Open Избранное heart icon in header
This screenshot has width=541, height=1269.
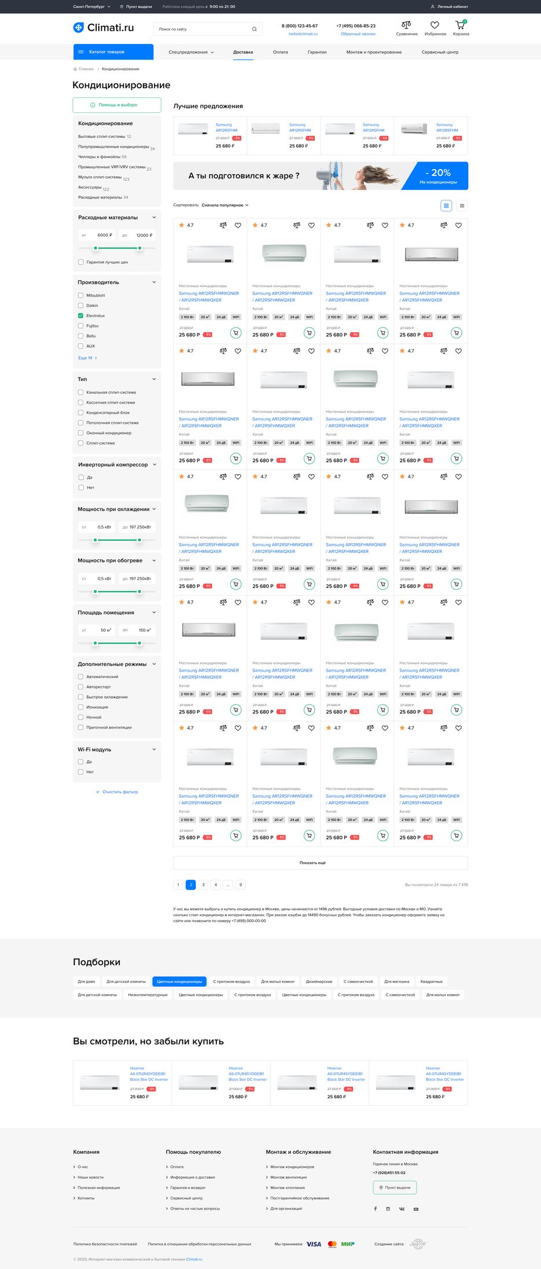click(x=435, y=25)
